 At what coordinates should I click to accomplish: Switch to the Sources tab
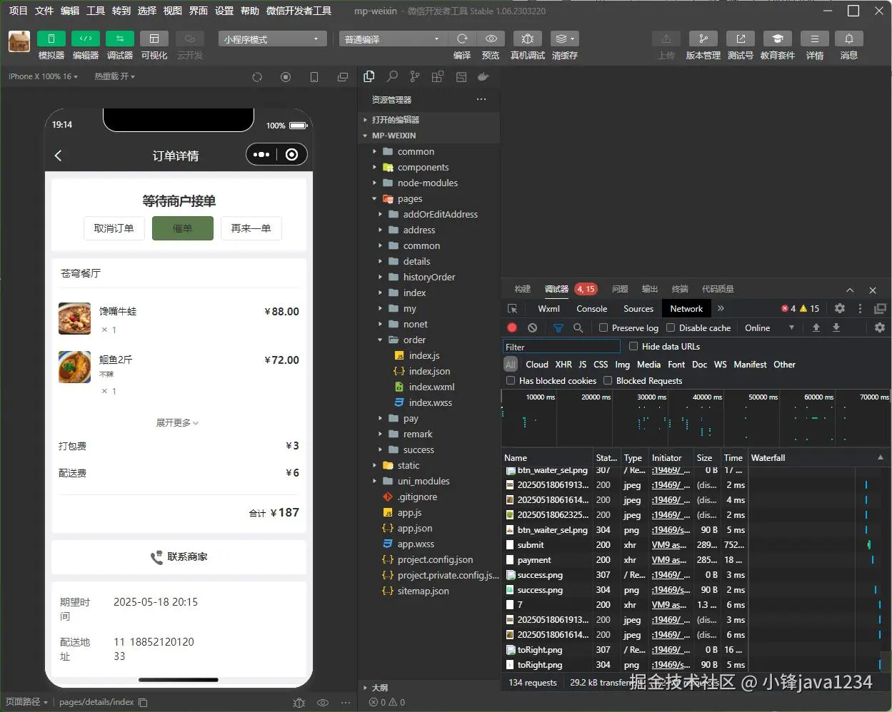(638, 308)
